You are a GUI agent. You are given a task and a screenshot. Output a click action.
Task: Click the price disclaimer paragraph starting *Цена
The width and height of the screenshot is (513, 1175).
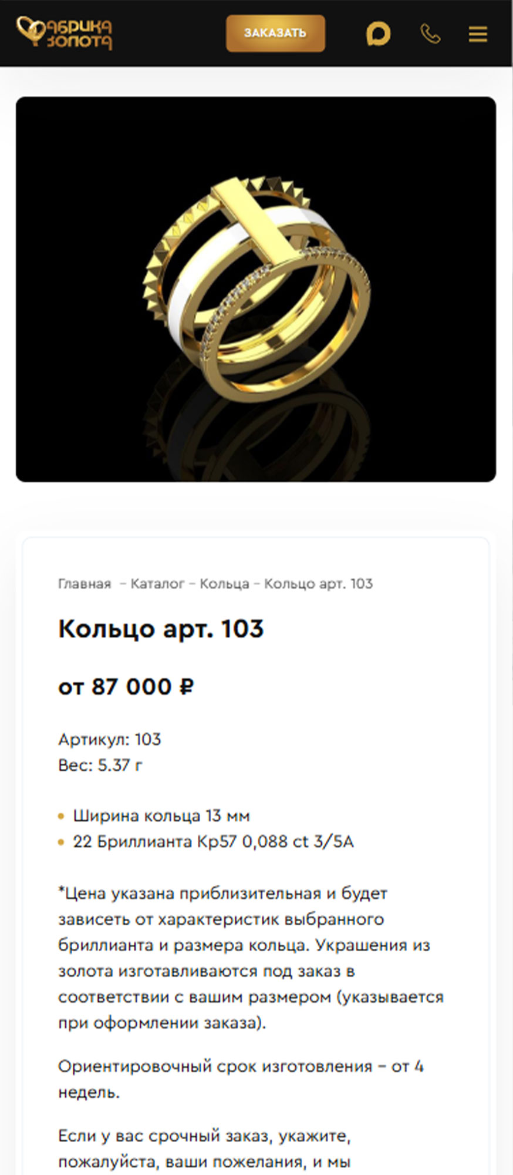click(251, 958)
